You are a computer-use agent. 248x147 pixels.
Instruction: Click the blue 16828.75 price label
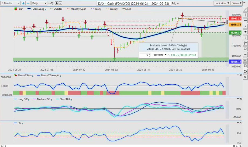(235, 62)
